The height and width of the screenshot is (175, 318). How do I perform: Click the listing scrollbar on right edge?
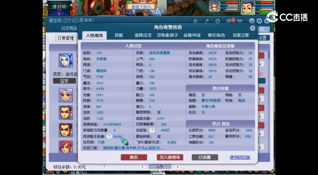click(x=269, y=55)
